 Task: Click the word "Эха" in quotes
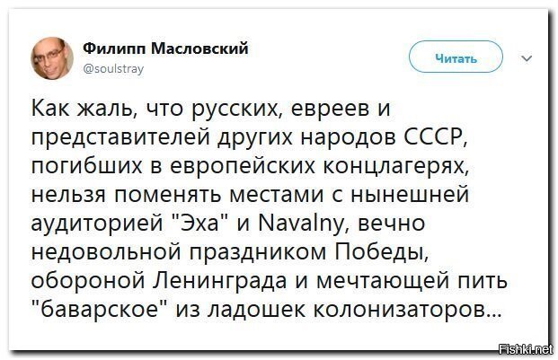[202, 224]
